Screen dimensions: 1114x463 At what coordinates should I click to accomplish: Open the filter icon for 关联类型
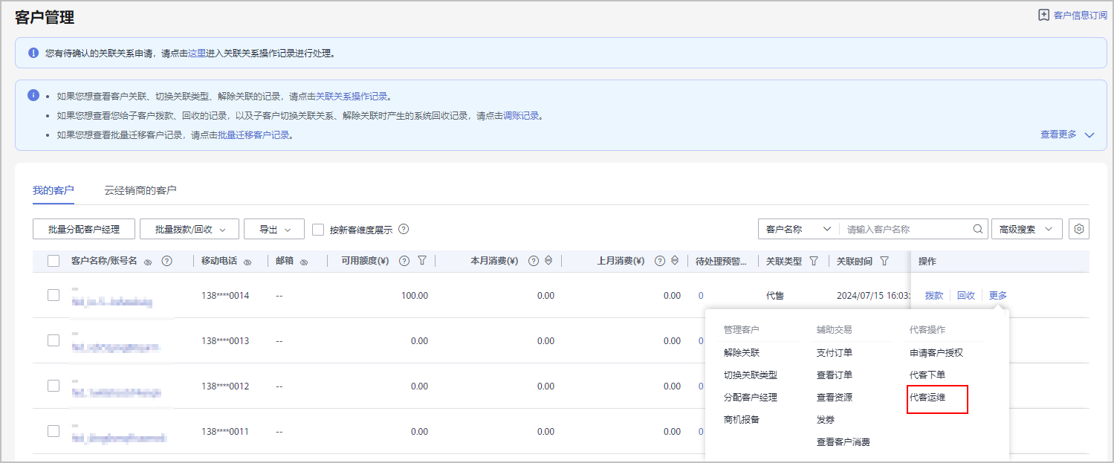click(x=814, y=261)
